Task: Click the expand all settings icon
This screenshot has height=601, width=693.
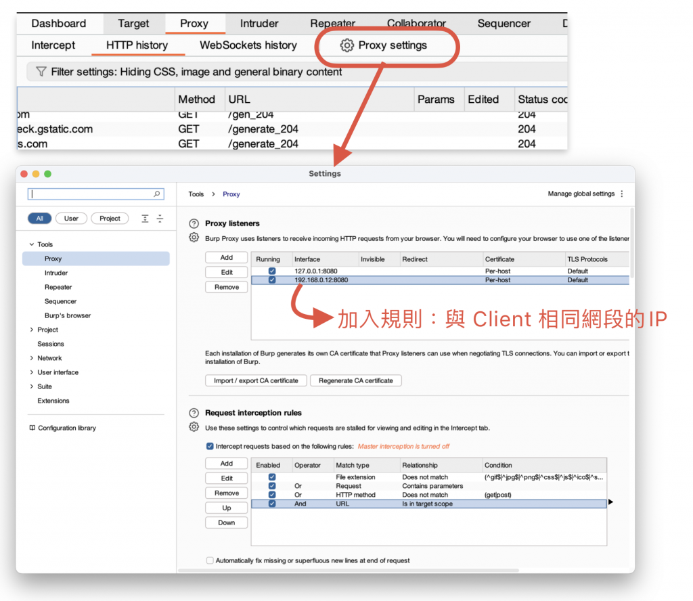Action: tap(145, 219)
